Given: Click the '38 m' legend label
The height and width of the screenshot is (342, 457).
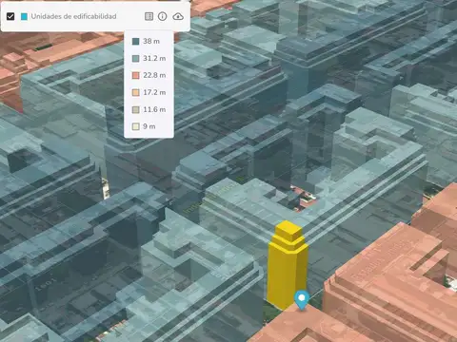Looking at the screenshot, I should point(151,41).
